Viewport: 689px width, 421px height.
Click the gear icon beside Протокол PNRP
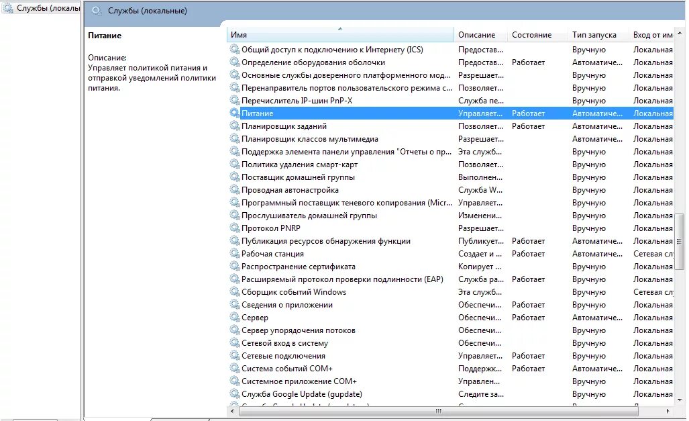pyautogui.click(x=235, y=228)
